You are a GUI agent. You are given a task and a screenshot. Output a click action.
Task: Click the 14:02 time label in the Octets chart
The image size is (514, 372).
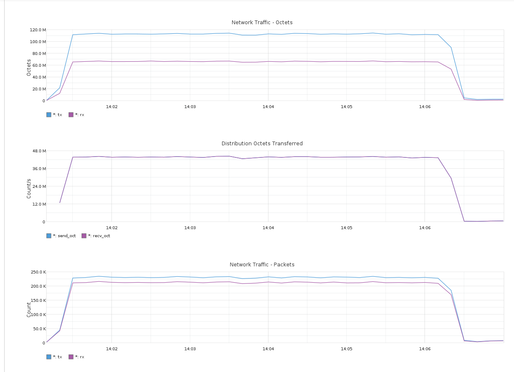click(112, 107)
